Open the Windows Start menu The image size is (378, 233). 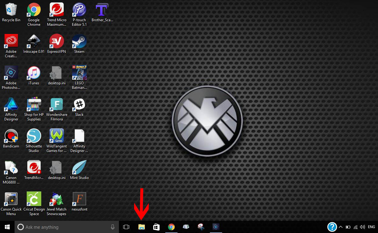point(7,227)
